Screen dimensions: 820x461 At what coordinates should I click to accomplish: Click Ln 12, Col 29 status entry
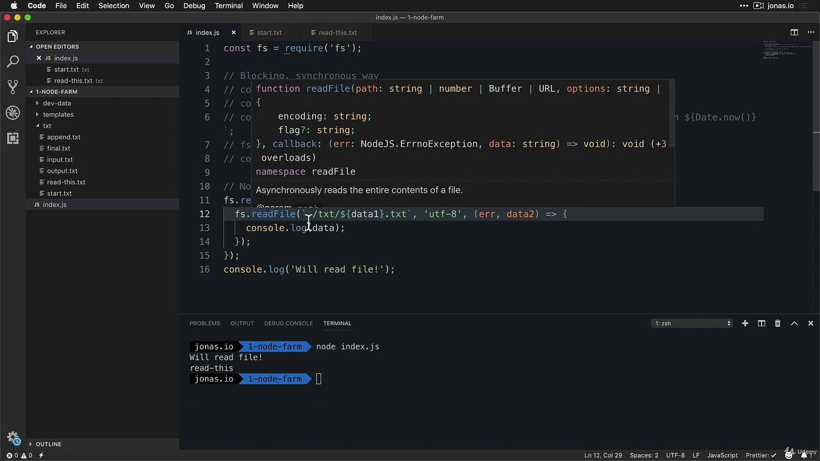(603, 455)
